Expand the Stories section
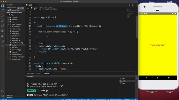Image resolution: width=179 pixels, height=100 pixels. coord(10,97)
